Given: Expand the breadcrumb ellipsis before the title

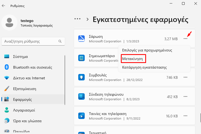Looking at the screenshot, I should (77, 19).
